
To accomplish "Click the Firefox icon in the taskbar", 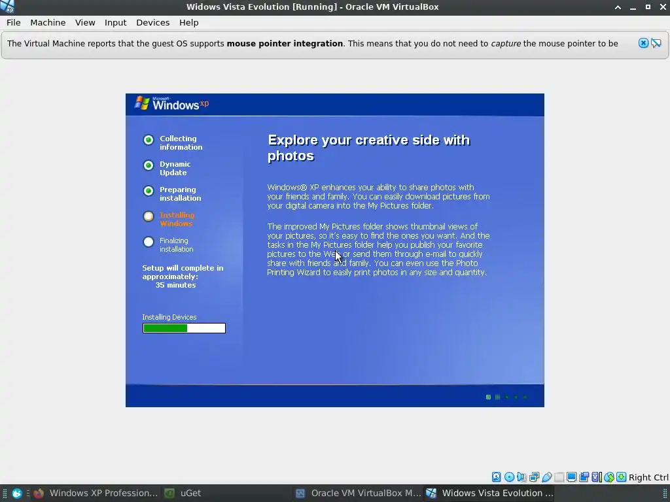I will (39, 494).
